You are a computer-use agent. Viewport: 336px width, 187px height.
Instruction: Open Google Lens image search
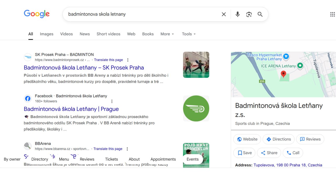click(249, 14)
